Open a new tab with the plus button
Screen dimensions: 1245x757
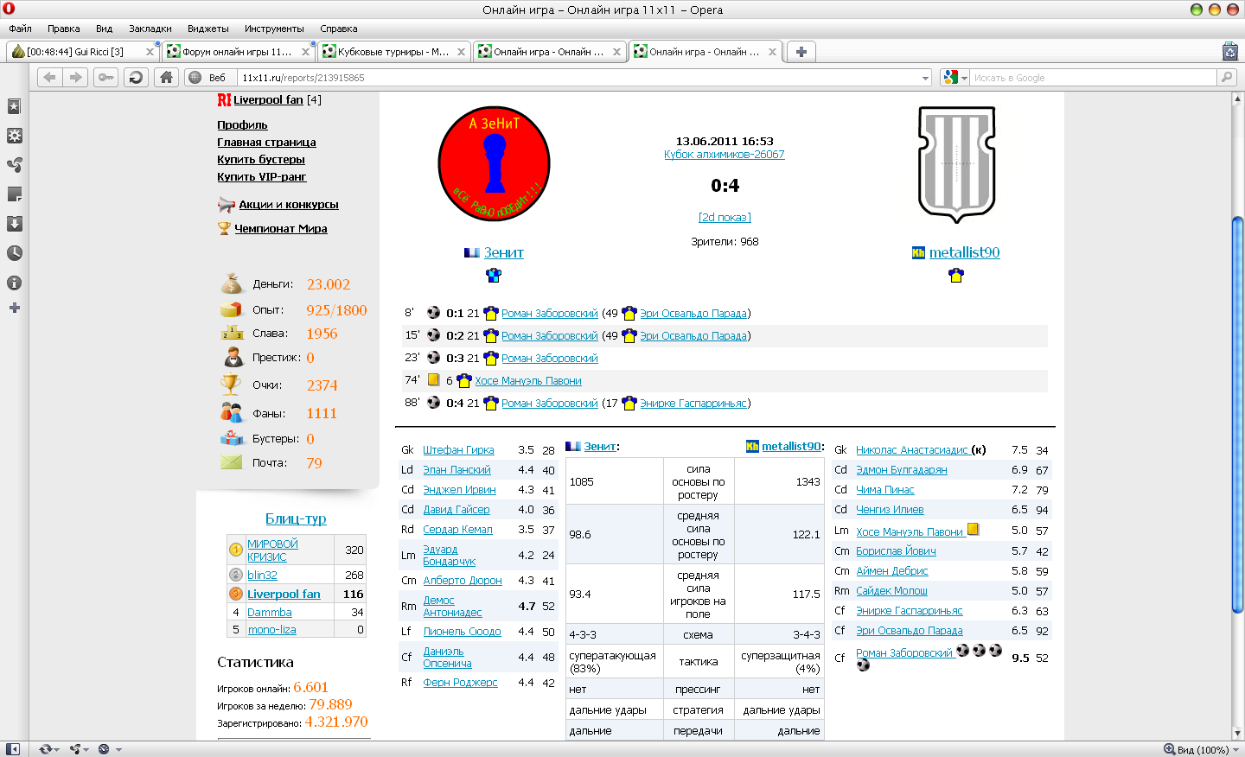[x=801, y=52]
